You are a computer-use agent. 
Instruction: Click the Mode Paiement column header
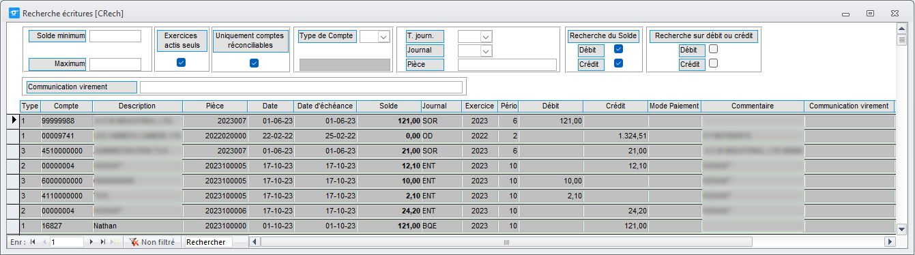674,106
